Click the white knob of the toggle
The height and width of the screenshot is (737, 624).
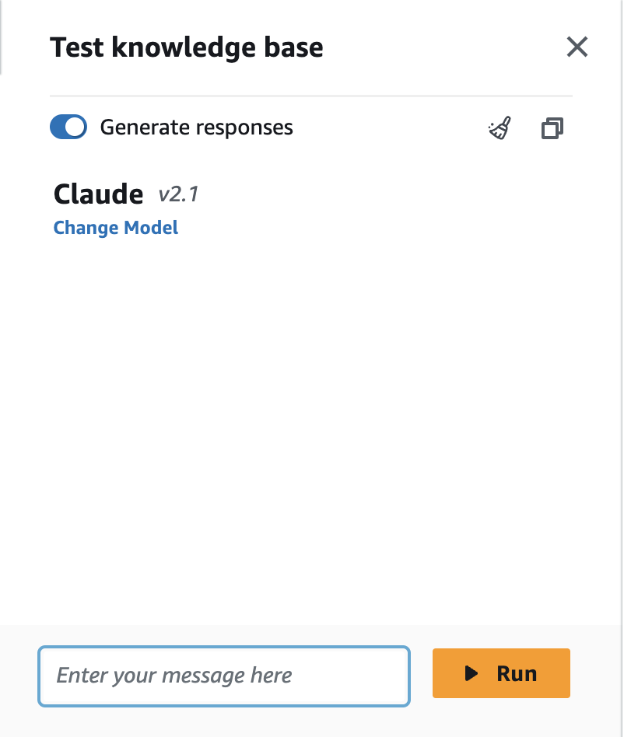(x=75, y=127)
